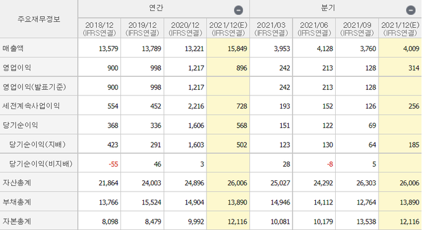422x230 pixels.
Task: Select the 당기순이익(비지배) row label
Action: click(41, 164)
